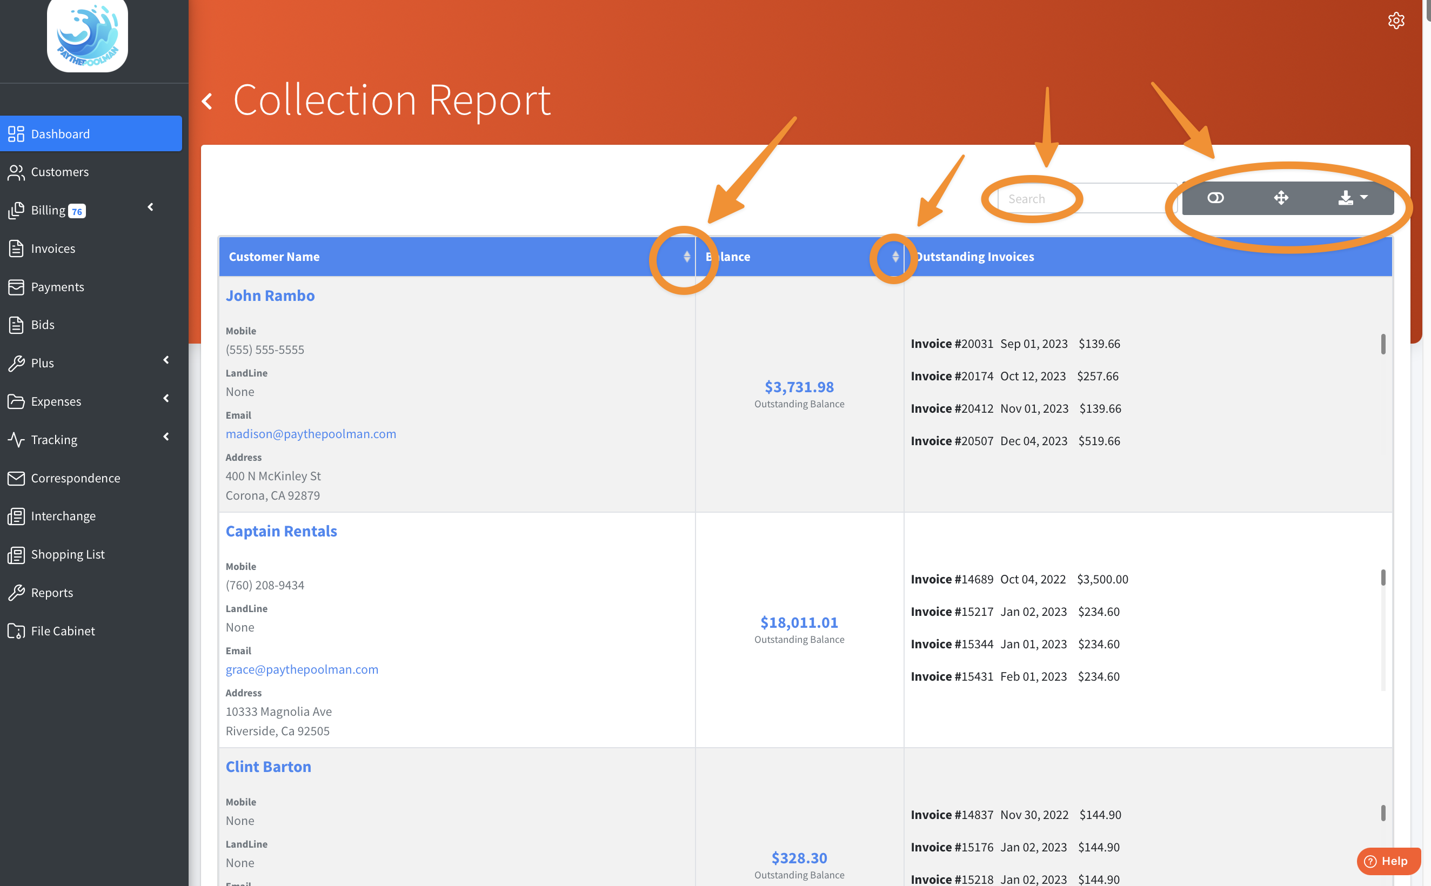Expand the Tracking submenu chevron

pos(166,437)
